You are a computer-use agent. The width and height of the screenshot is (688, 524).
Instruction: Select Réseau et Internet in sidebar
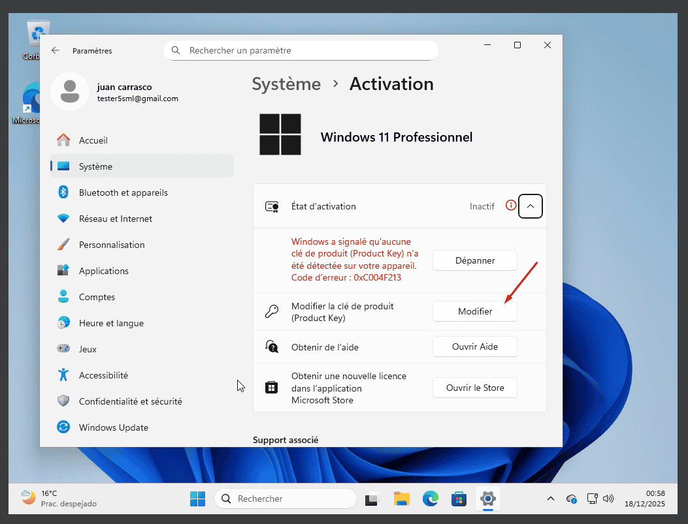click(115, 219)
